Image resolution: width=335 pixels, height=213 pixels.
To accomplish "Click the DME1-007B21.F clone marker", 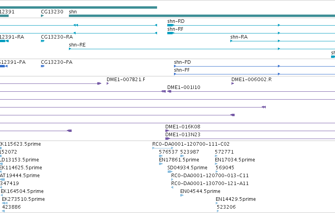I will 108,83.
